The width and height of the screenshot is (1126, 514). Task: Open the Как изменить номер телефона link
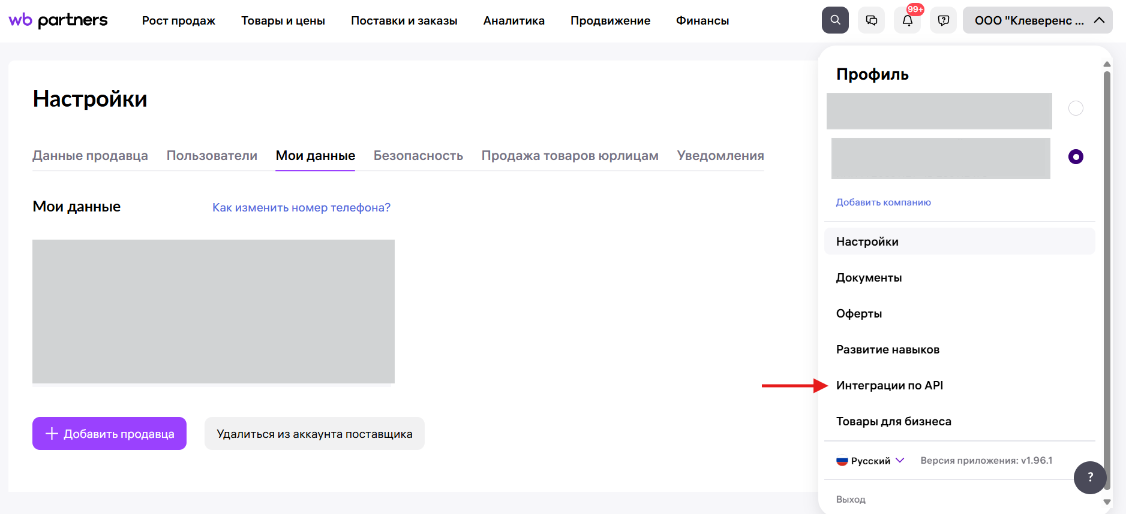[x=301, y=208]
